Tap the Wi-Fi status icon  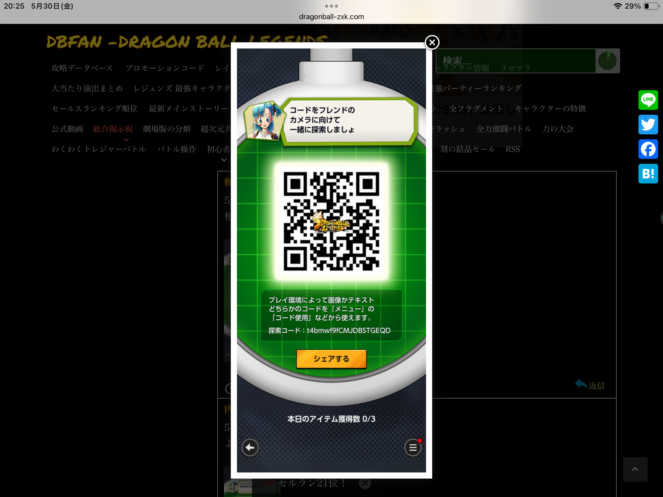pyautogui.click(x=618, y=6)
